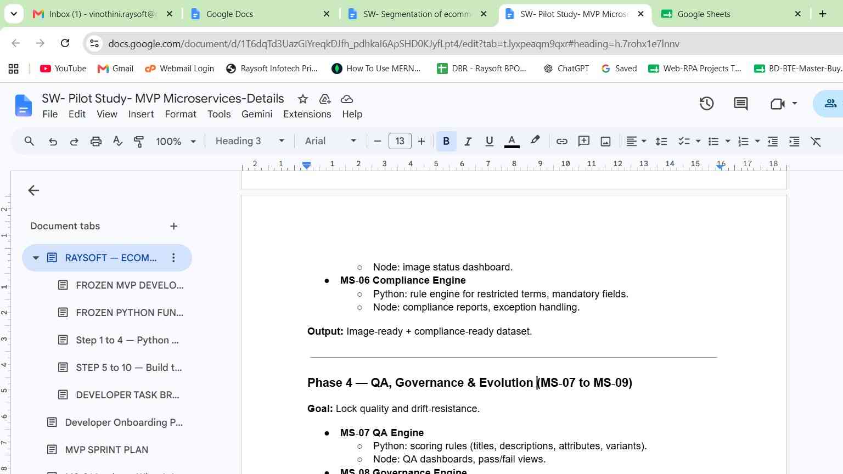Open the Arial font dropdown
The image size is (843, 474).
pos(330,141)
